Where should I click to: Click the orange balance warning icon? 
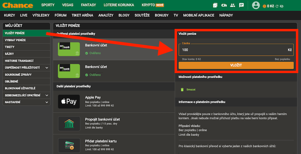[x=264, y=6]
